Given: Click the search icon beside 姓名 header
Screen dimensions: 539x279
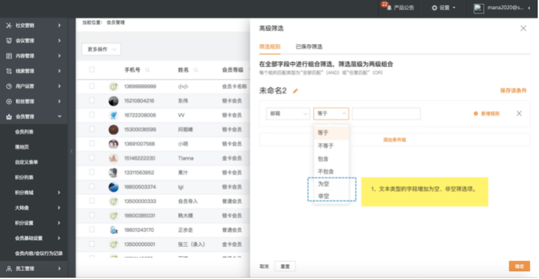Looking at the screenshot, I should point(196,70).
